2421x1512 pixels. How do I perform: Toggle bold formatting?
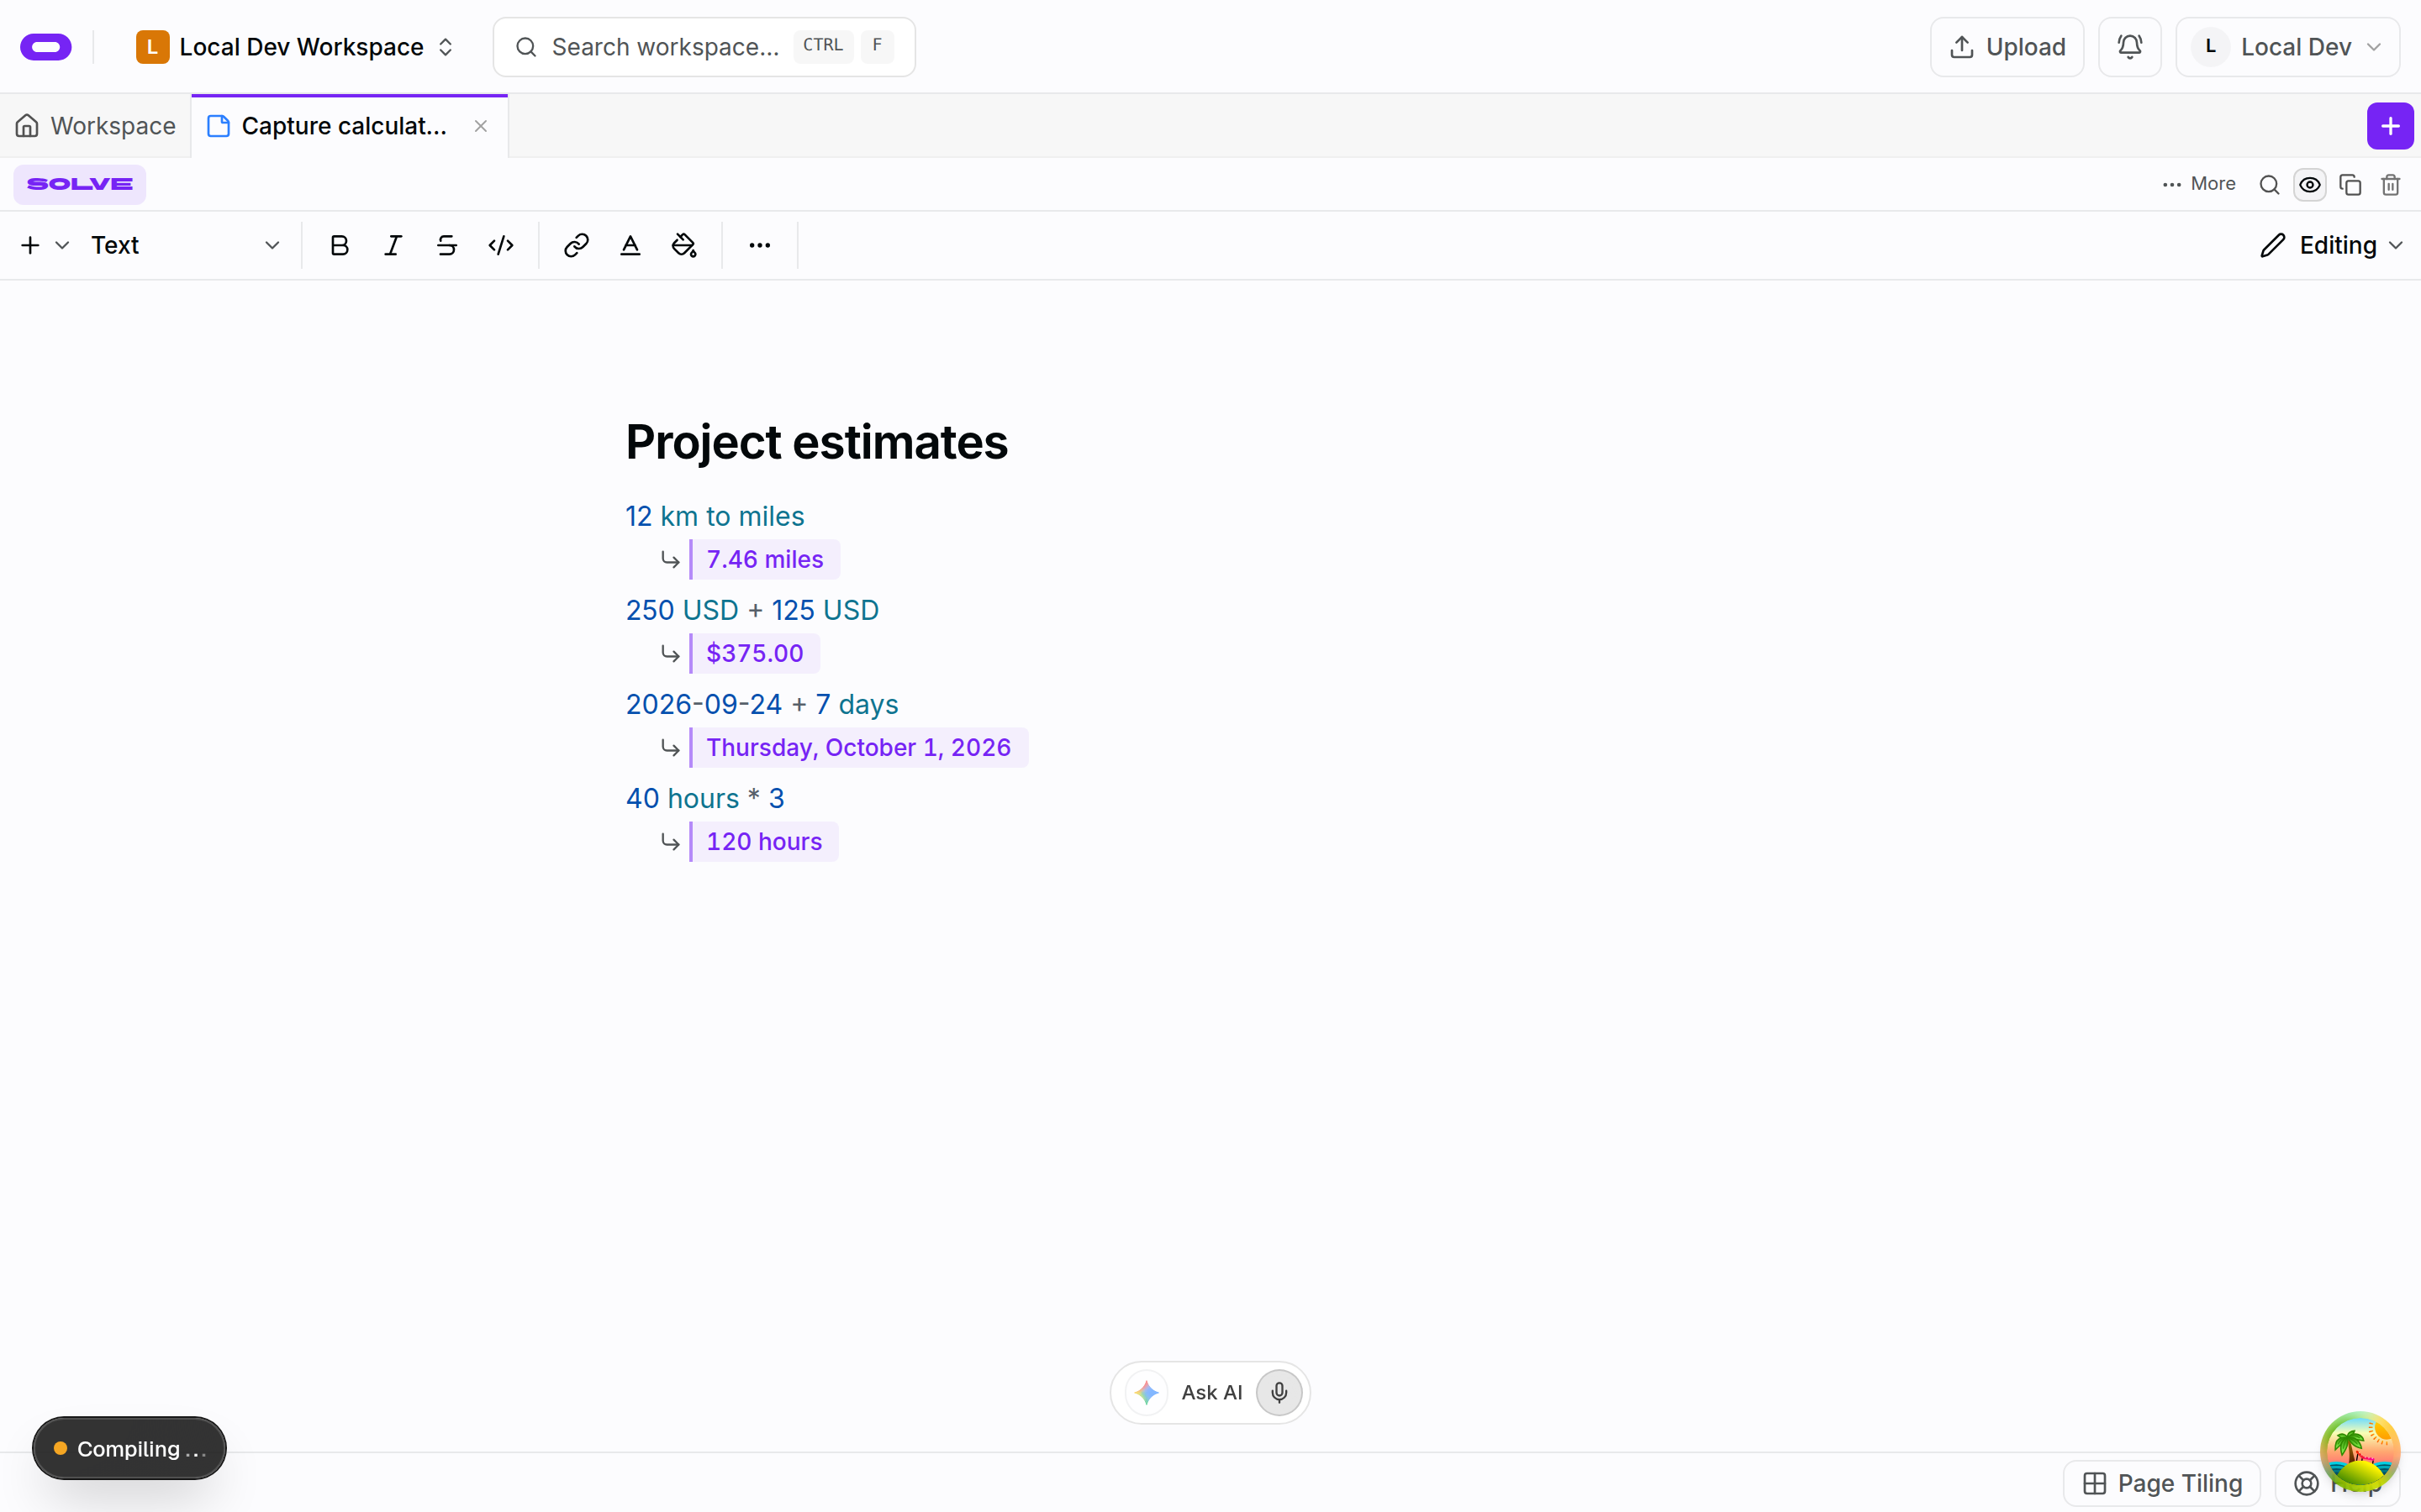pos(339,245)
